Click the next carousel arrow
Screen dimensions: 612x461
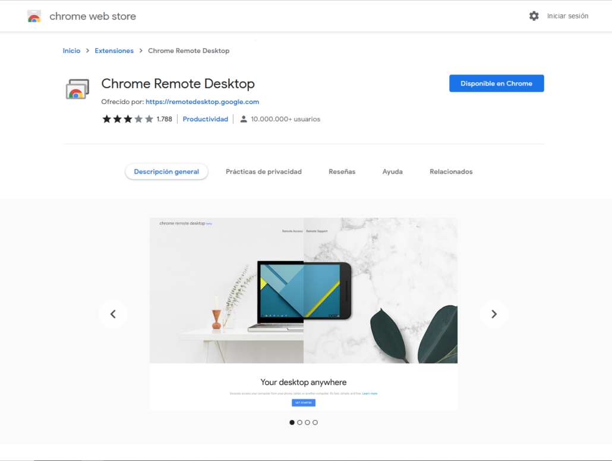click(x=494, y=314)
